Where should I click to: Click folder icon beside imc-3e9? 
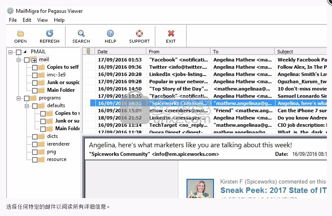click(x=41, y=75)
